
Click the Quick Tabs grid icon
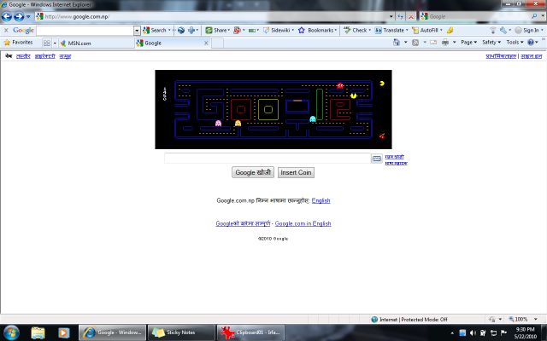click(x=47, y=43)
